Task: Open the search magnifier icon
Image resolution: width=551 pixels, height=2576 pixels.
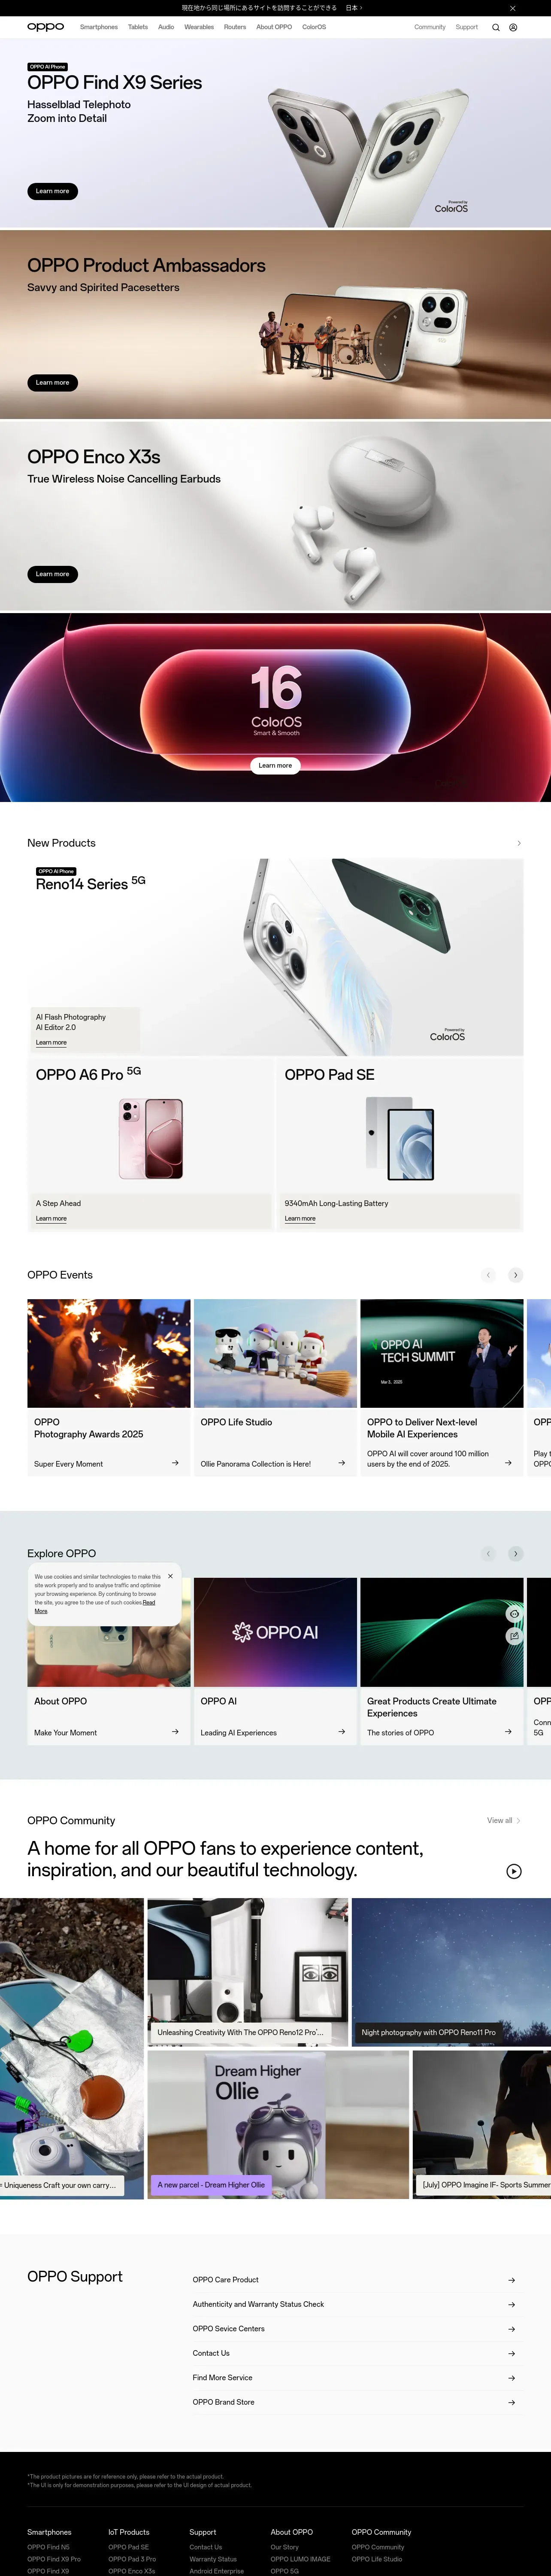Action: (495, 27)
